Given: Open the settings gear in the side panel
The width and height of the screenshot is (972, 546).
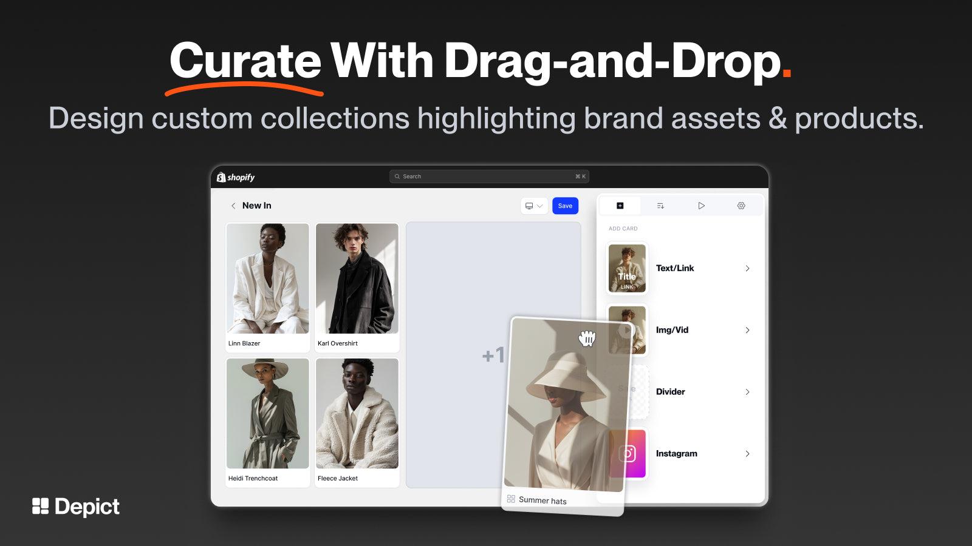Looking at the screenshot, I should click(741, 206).
